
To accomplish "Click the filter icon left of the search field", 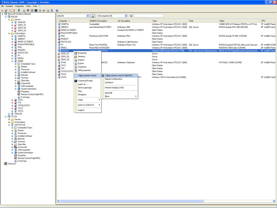I will (131, 16).
